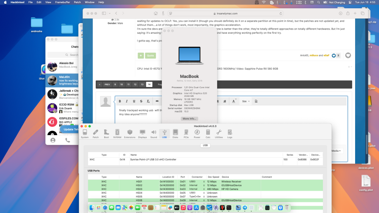
Task: Select the USB icon in Hackintool toolbar
Action: (164, 134)
